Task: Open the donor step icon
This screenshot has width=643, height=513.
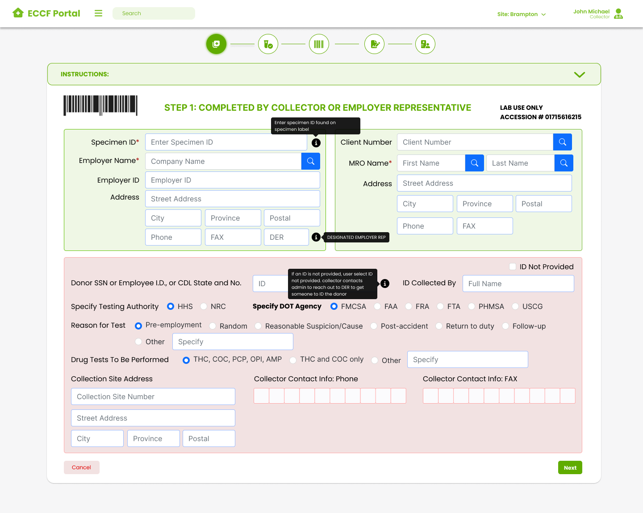Action: point(425,44)
